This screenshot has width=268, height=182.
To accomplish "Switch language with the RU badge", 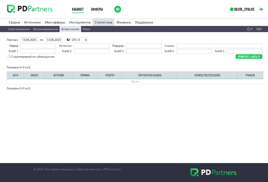I will pyautogui.click(x=118, y=9).
